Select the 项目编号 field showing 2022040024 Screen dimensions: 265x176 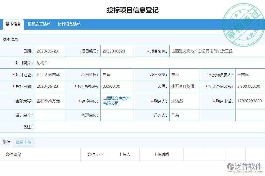117,51
